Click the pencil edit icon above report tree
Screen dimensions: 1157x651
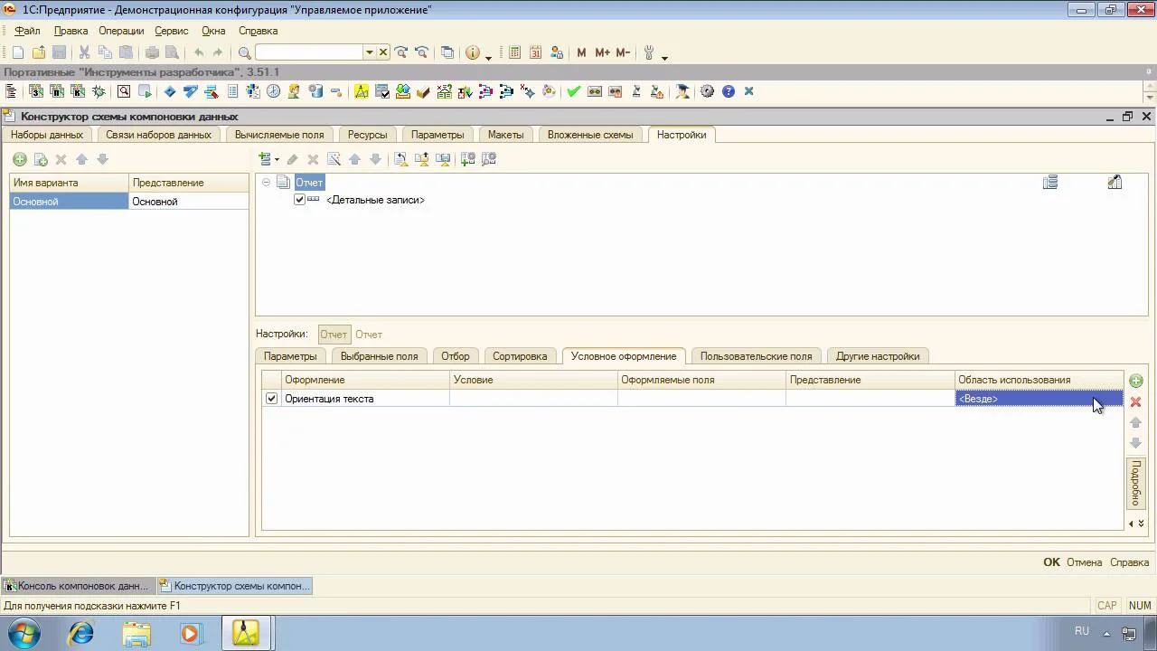coord(292,159)
